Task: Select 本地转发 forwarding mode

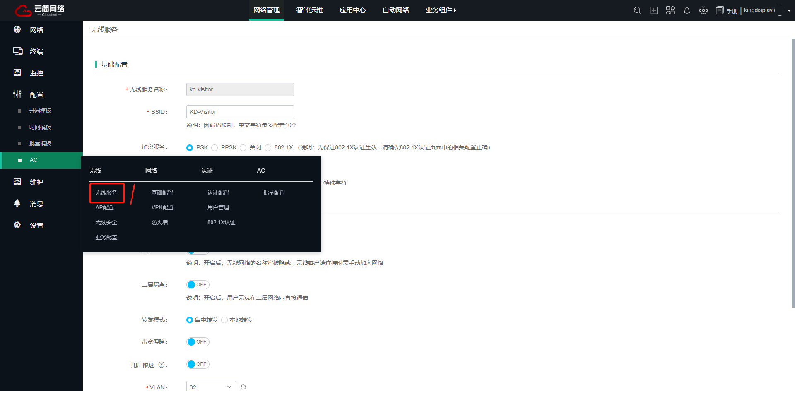Action: click(224, 320)
